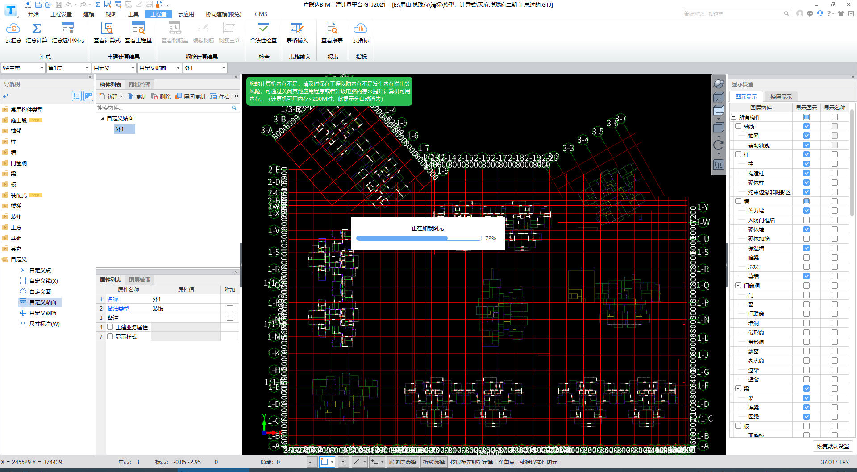Select 自定义钢筋 in nav tree

coord(38,313)
